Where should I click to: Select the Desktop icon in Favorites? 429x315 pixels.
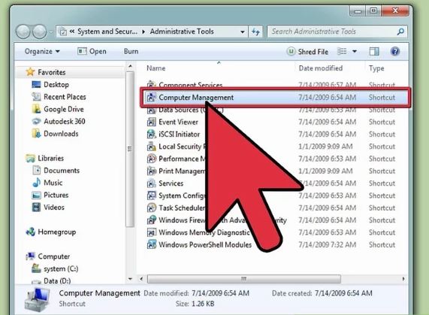[36, 84]
